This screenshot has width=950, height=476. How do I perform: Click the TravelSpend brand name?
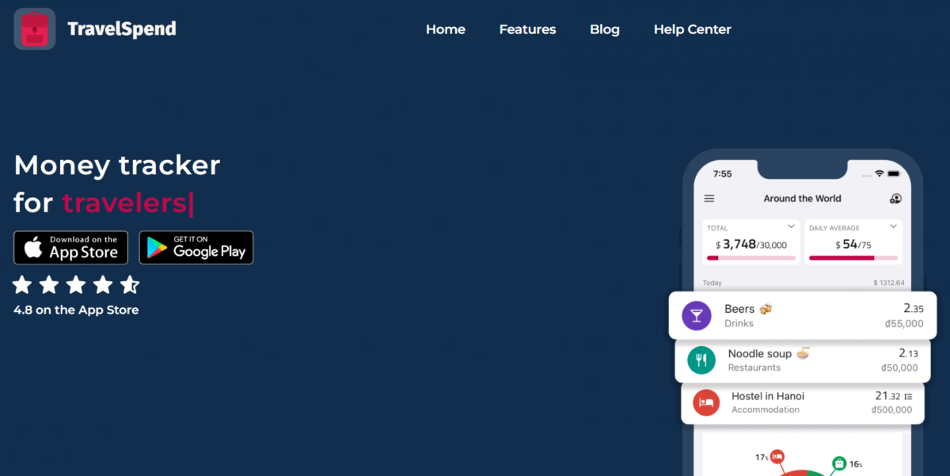point(122,29)
